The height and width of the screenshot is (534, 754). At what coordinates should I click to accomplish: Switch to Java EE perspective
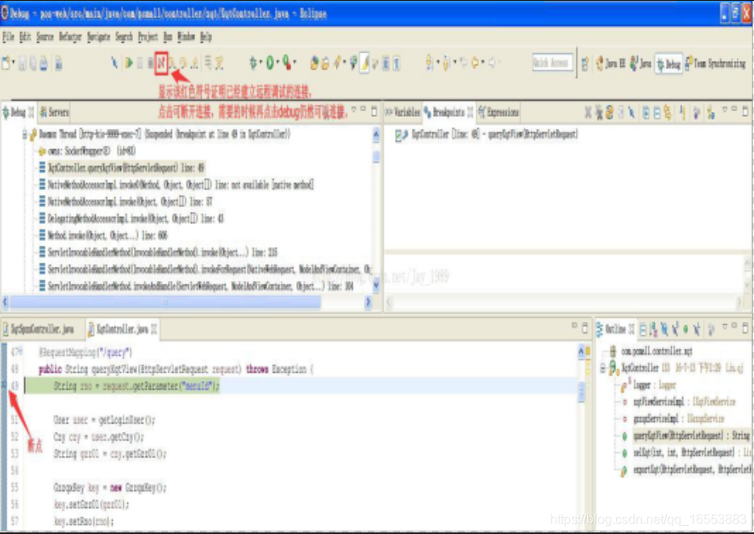coord(610,64)
